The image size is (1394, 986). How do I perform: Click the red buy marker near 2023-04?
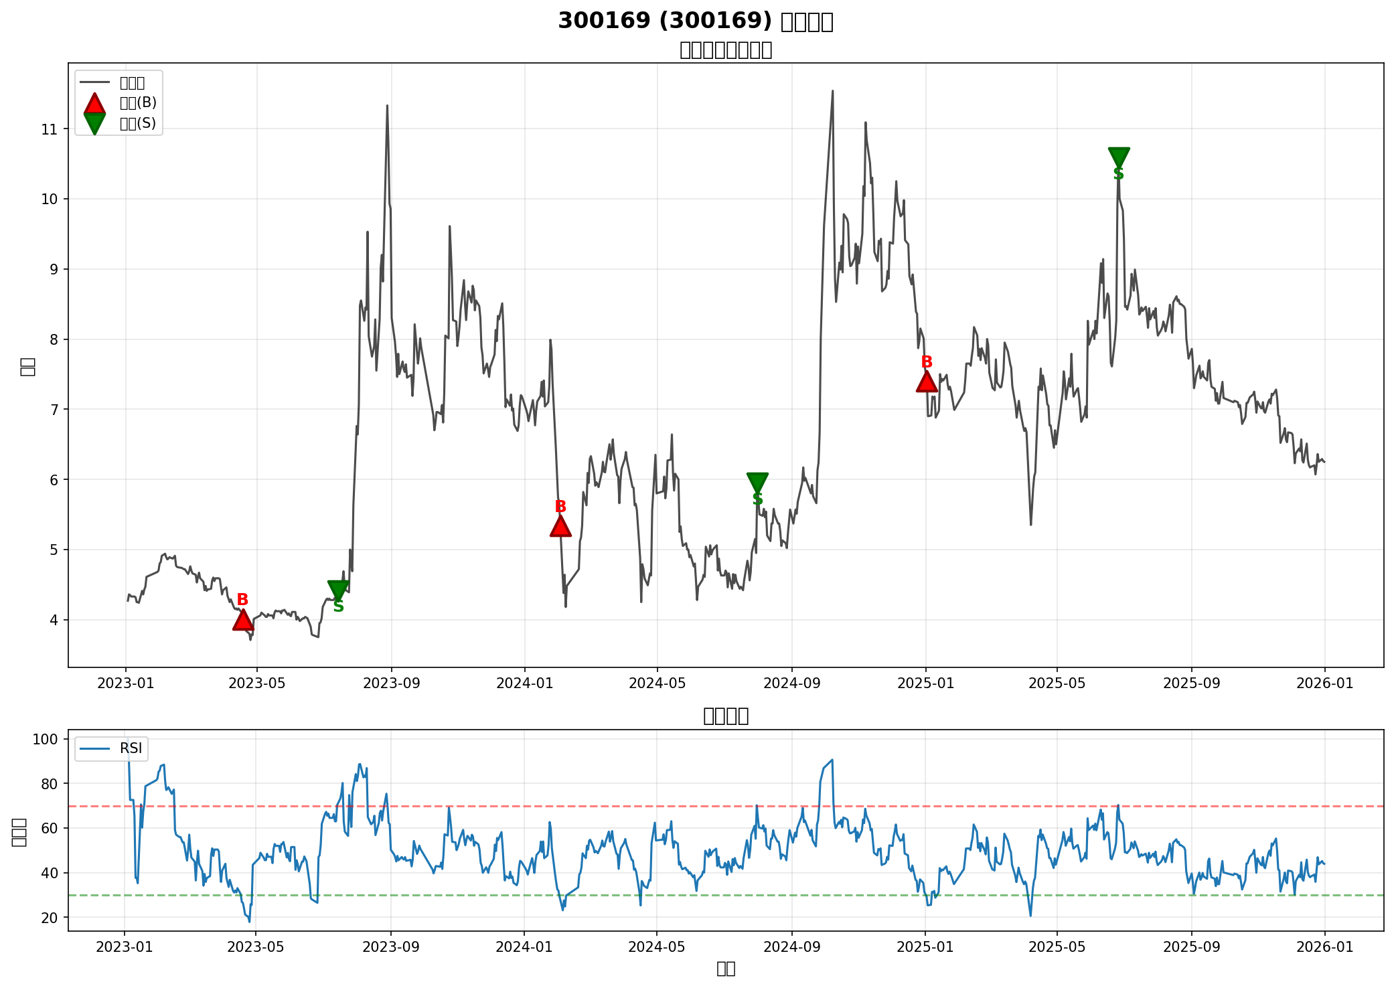(243, 621)
